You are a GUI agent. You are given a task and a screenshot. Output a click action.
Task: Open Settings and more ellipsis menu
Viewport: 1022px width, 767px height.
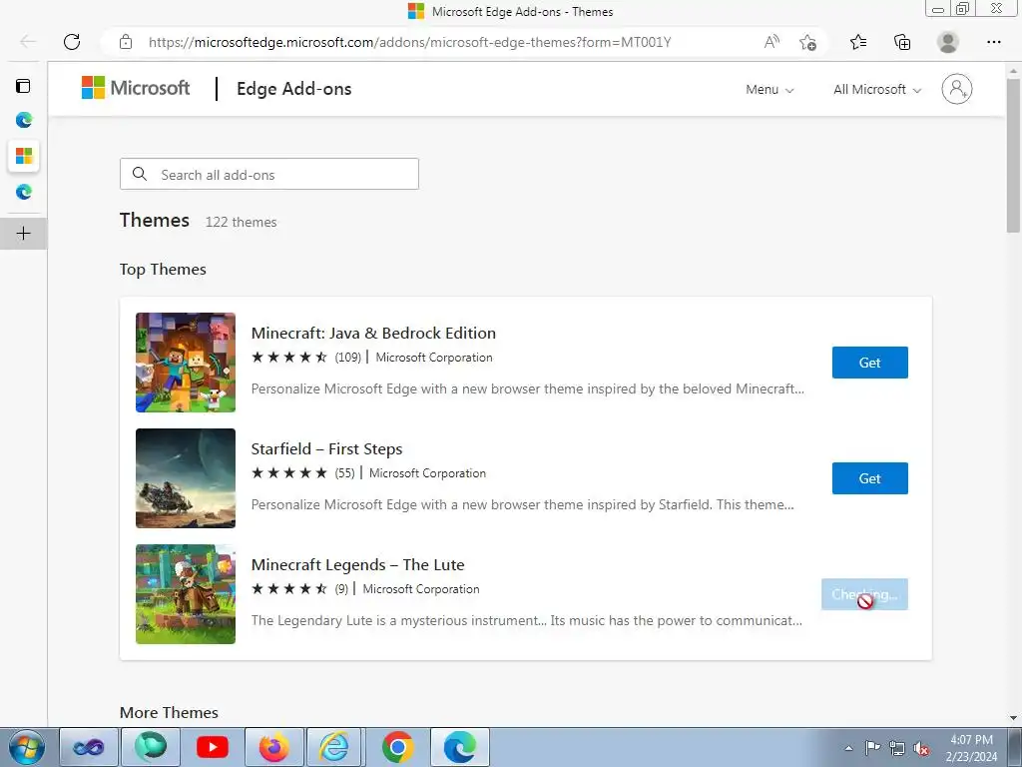[993, 42]
